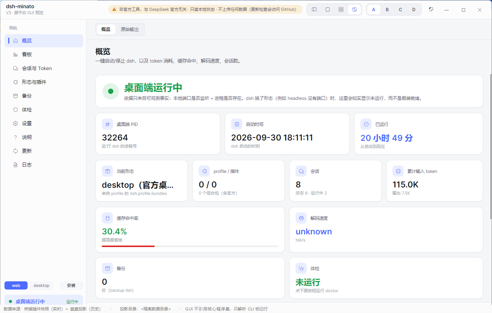Click 缓存命中率 progress bar
This screenshot has height=313, width=492.
coord(190,246)
